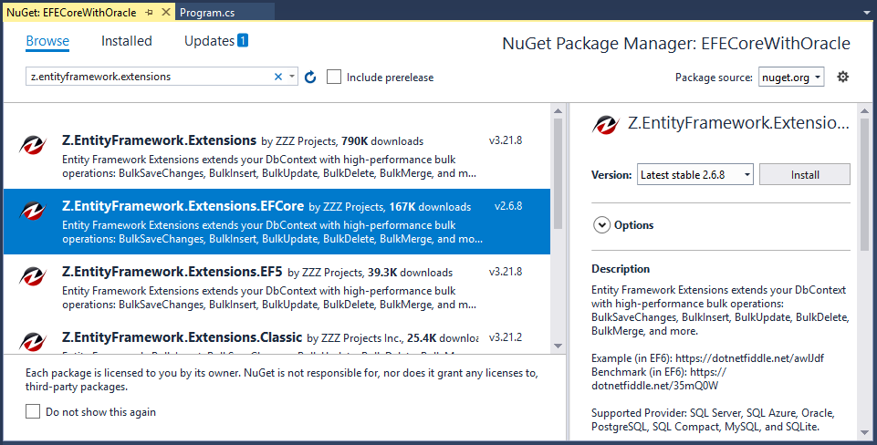Toggle Include prerelease checkbox

tap(334, 78)
